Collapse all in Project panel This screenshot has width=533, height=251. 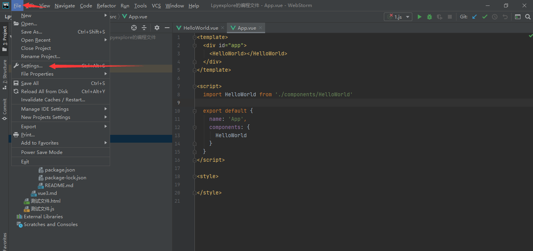point(144,28)
